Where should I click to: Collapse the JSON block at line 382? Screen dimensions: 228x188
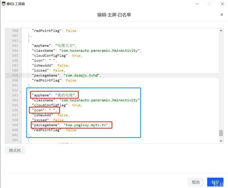(x=20, y=41)
